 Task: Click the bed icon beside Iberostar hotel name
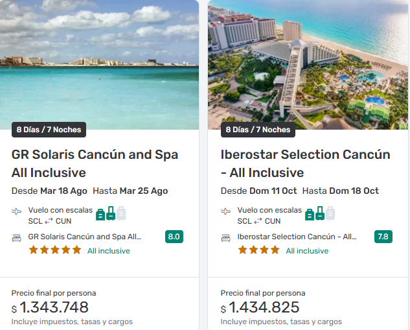pos(226,237)
